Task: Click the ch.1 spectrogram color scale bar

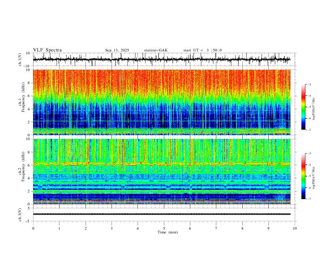Action: click(303, 107)
